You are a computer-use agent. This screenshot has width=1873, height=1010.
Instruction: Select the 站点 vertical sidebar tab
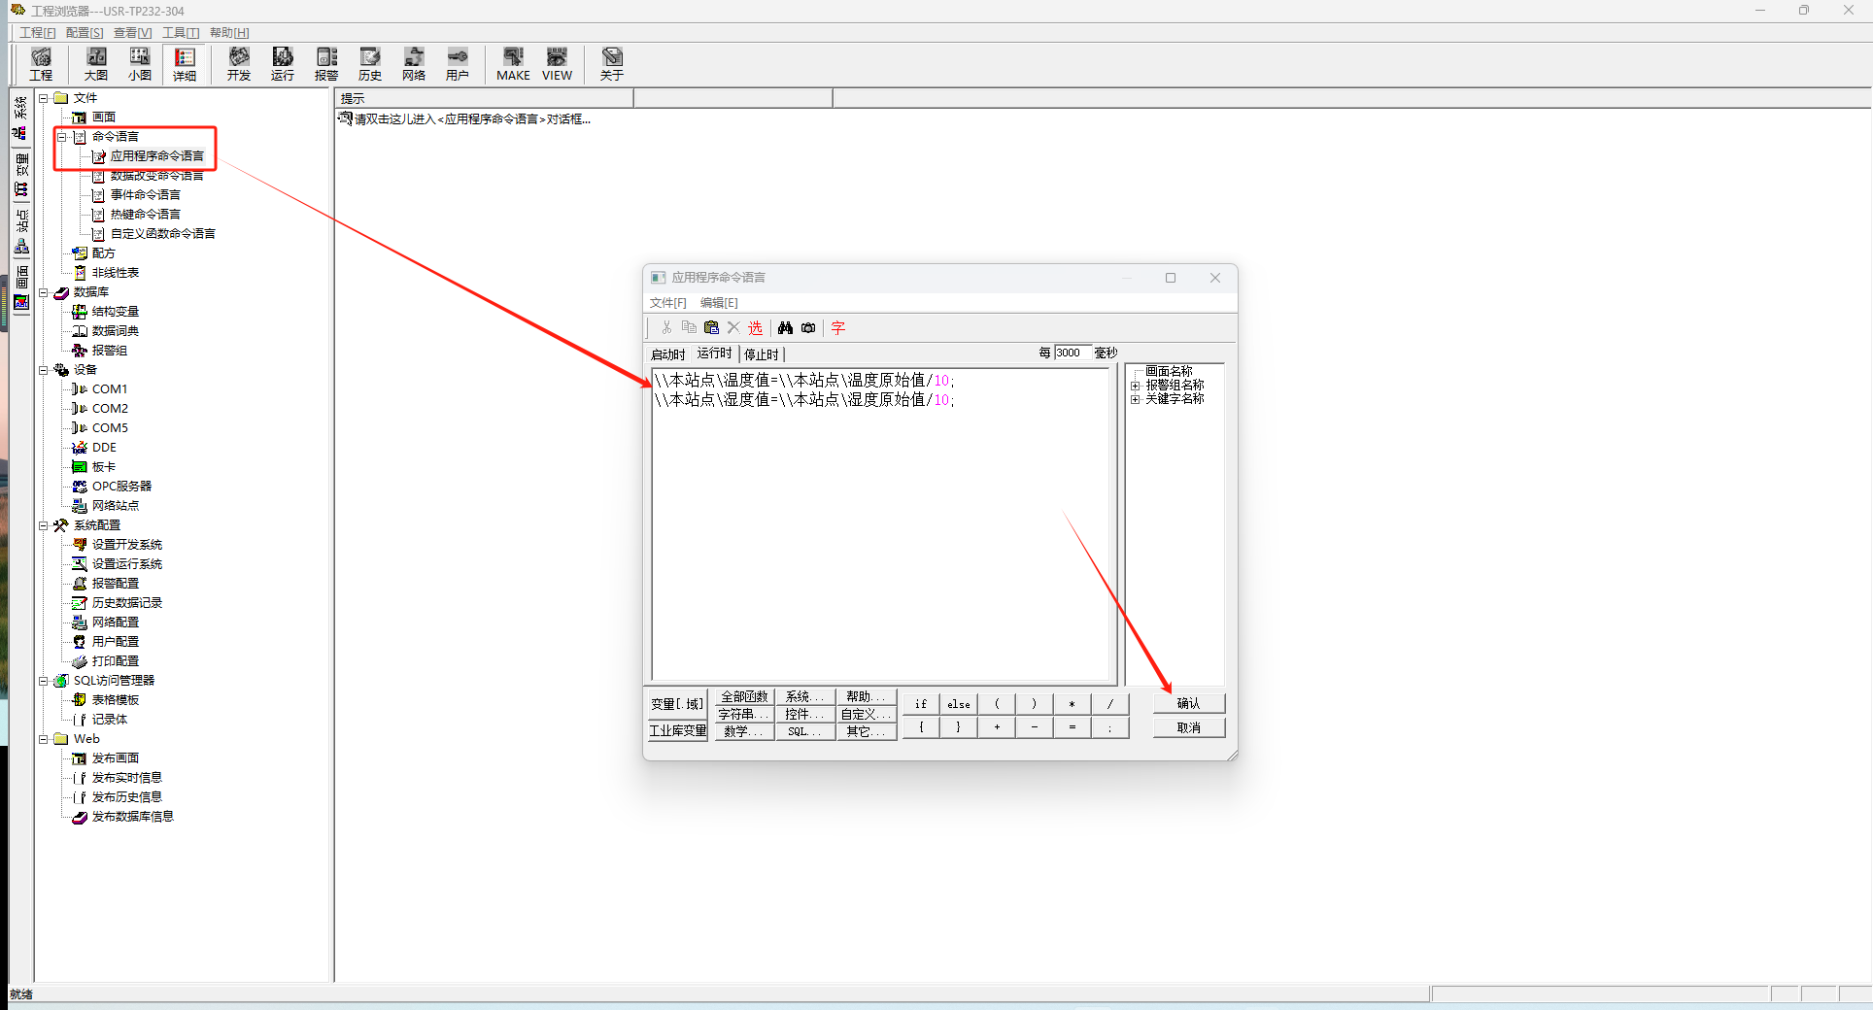pyautogui.click(x=21, y=232)
